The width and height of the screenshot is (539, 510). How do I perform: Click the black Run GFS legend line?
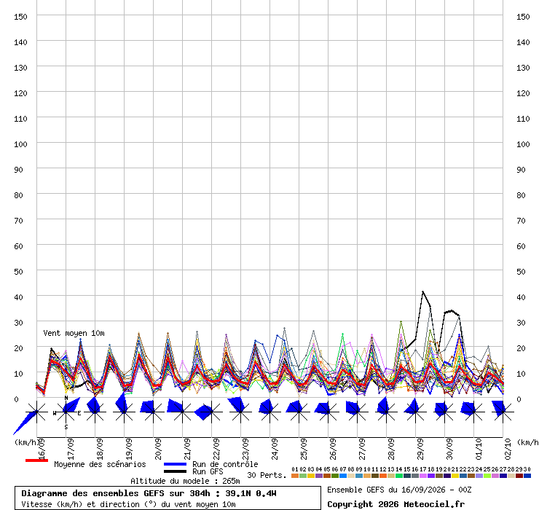(175, 471)
